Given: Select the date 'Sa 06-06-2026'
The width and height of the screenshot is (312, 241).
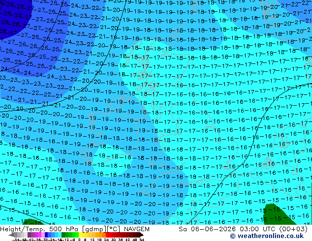Looking at the screenshot, I should point(207,229).
